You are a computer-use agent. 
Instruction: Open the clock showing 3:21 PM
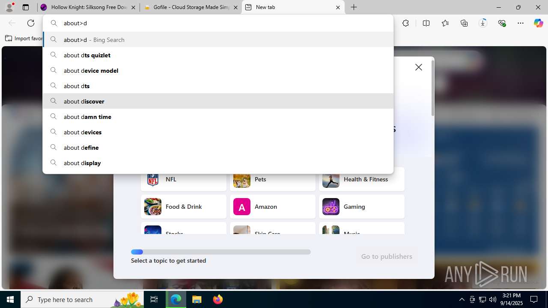pos(512,299)
